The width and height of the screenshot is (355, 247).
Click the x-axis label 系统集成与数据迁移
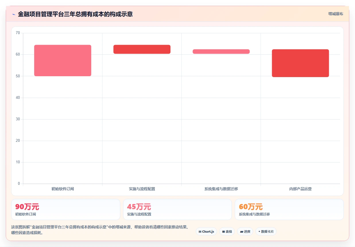coord(221,189)
